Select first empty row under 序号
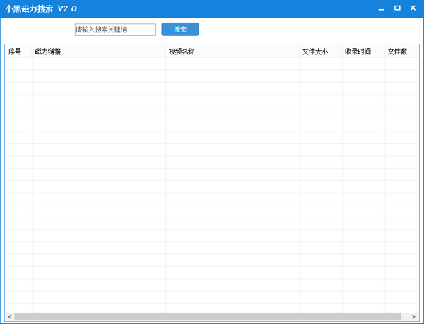The image size is (424, 324). click(x=18, y=64)
